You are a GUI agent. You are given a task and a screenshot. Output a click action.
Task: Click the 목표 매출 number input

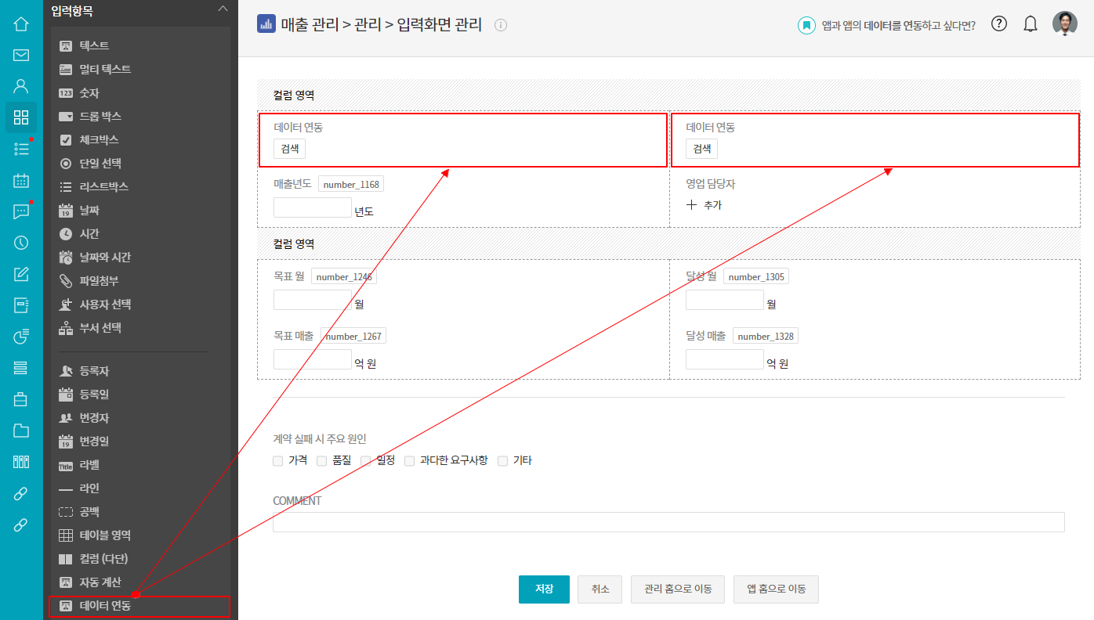[312, 359]
